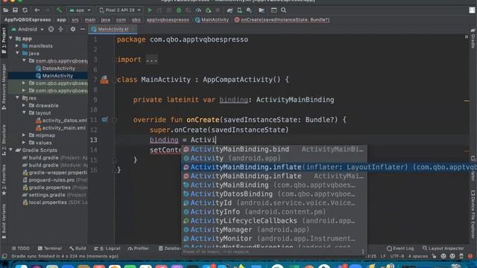Fold the MainActivity class at line 7
Image resolution: width=477 pixels, height=268 pixels.
[115, 80]
